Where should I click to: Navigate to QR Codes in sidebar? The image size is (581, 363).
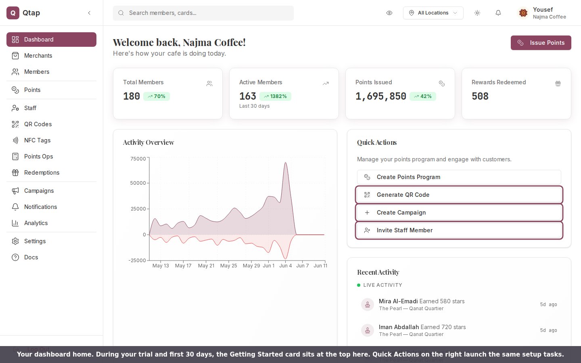[x=51, y=124]
